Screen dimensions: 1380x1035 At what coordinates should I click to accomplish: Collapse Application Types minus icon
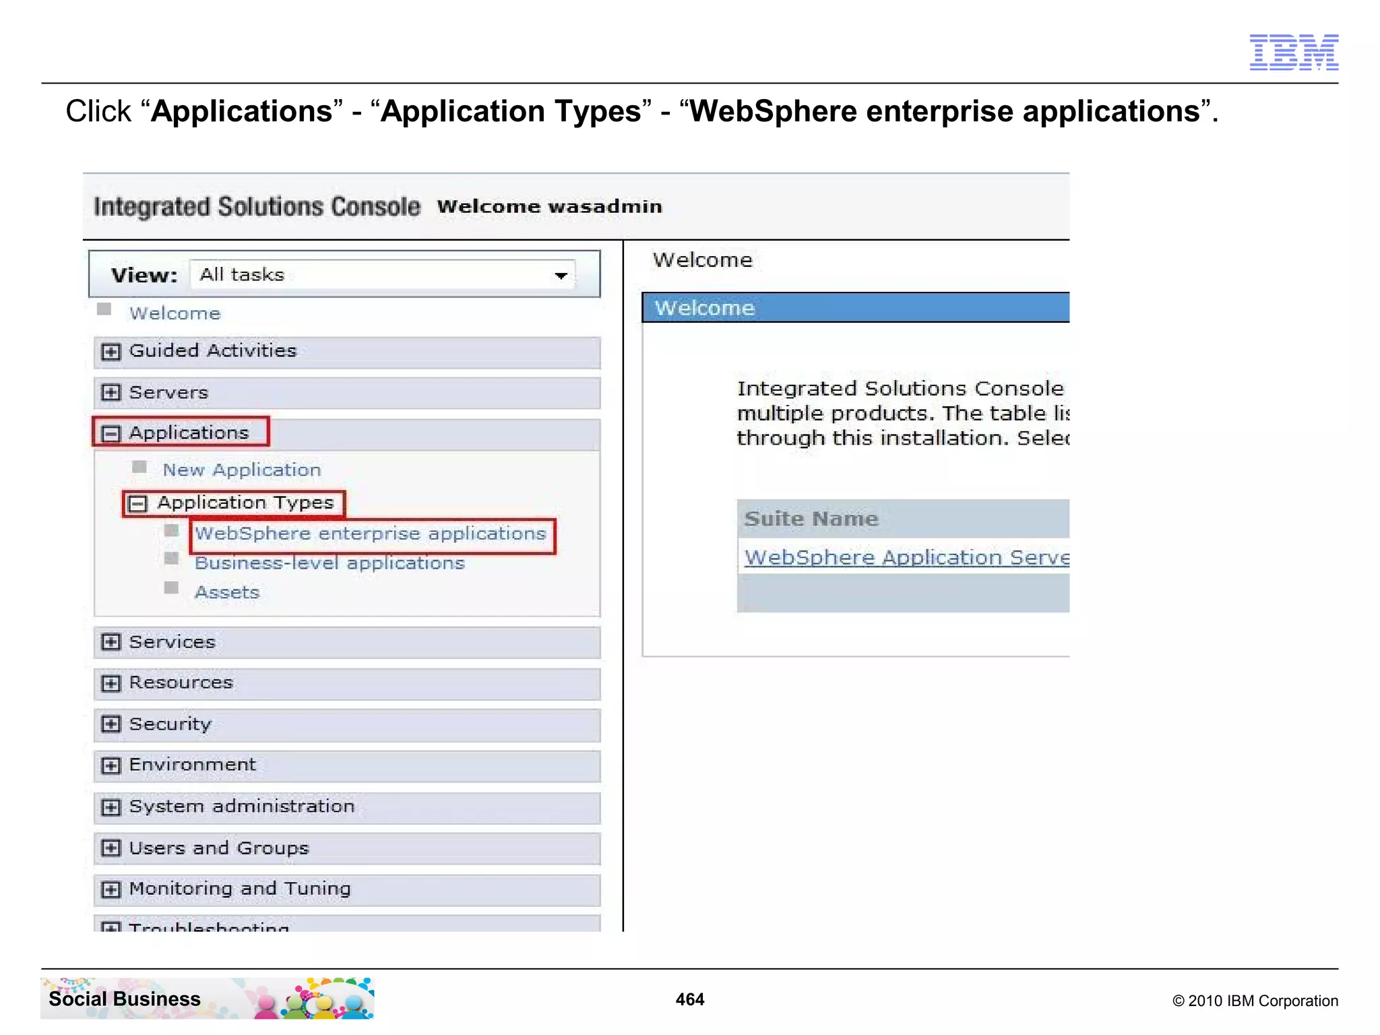click(x=138, y=503)
